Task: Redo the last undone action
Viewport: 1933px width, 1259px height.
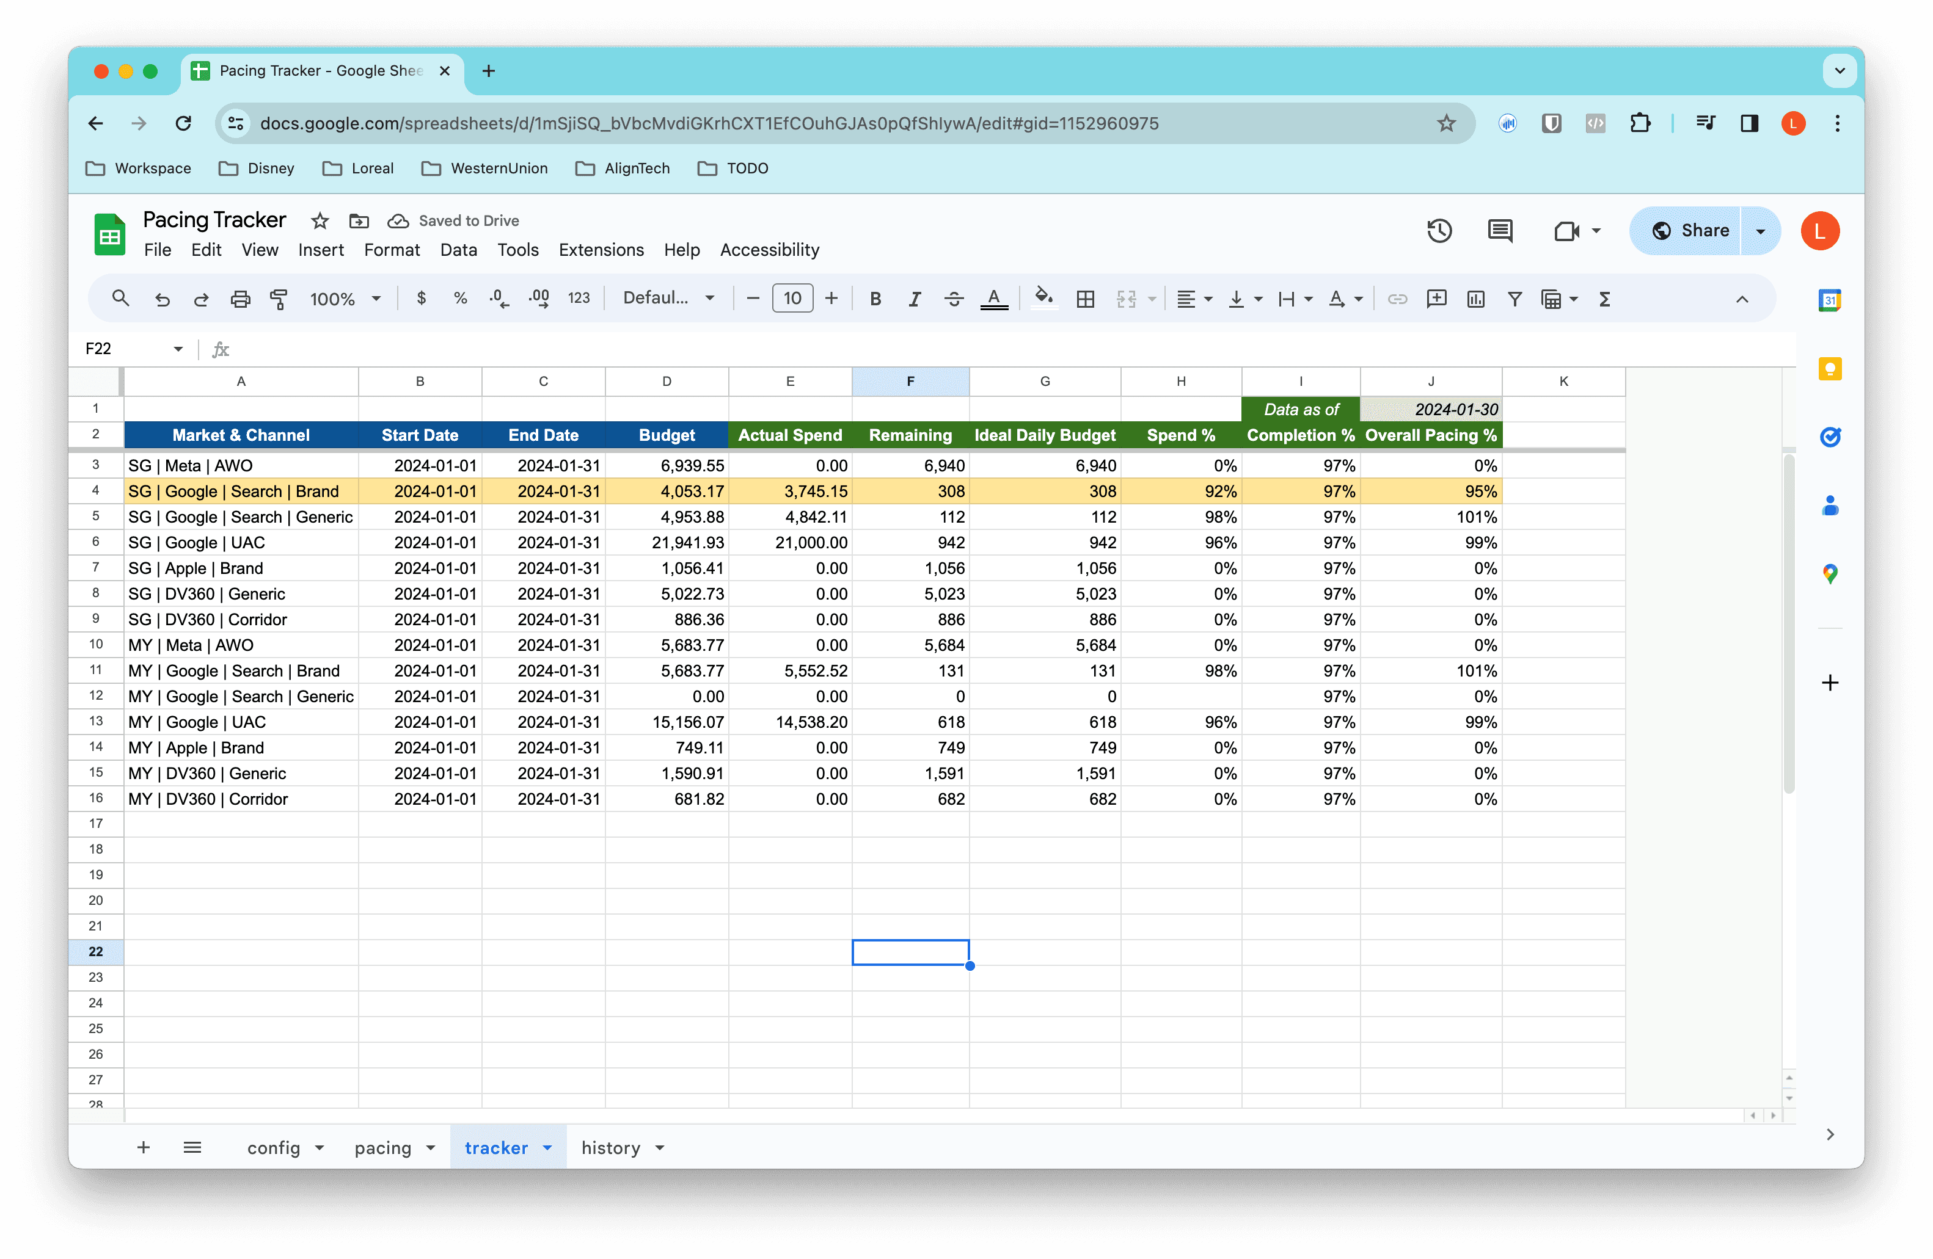Action: click(200, 299)
